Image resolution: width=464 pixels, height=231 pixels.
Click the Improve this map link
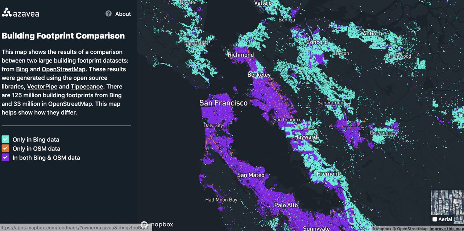(447, 229)
